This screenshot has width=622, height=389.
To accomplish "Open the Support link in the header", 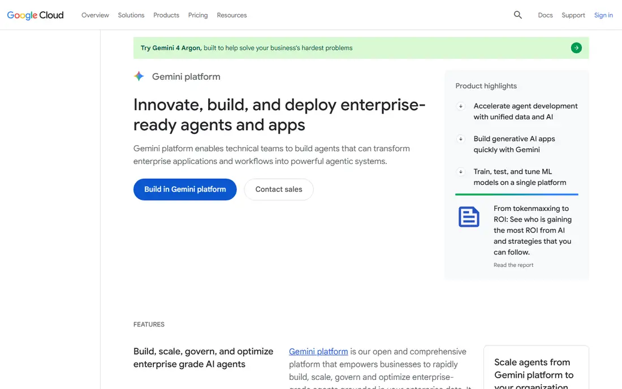I will [x=573, y=15].
